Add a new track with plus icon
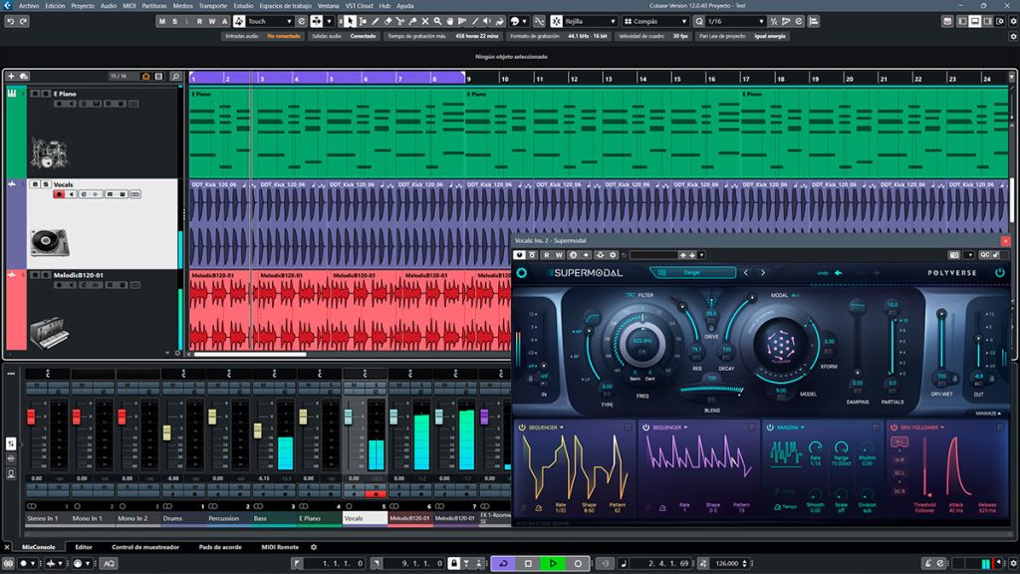 tap(11, 77)
